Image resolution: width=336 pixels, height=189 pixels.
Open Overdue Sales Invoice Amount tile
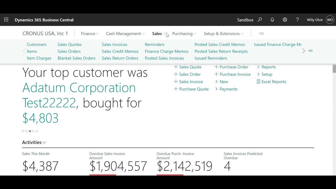point(118,163)
